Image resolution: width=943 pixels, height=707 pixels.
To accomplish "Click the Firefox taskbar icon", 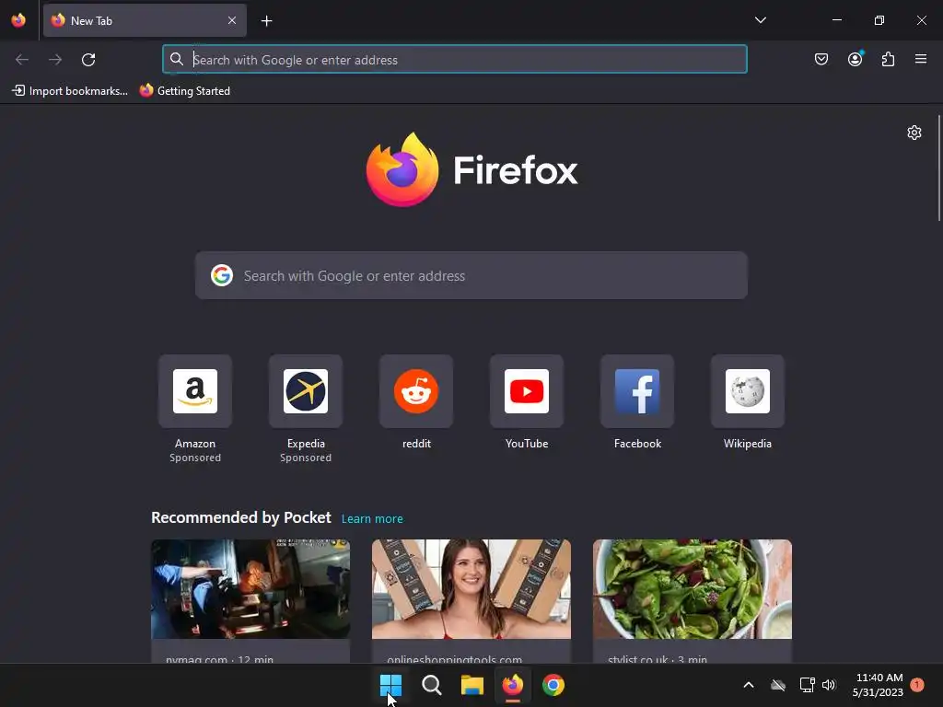I will click(512, 685).
